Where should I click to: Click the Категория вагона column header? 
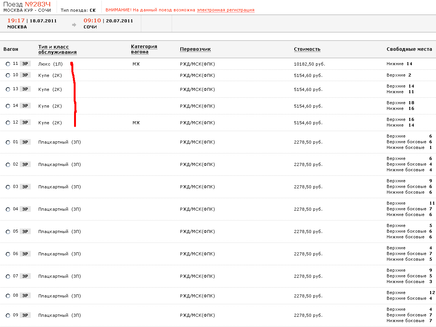click(144, 49)
